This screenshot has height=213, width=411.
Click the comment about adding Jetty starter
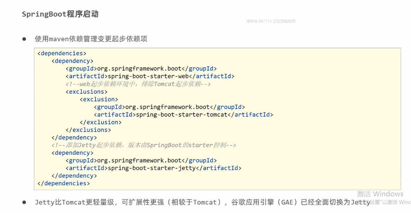(144, 145)
